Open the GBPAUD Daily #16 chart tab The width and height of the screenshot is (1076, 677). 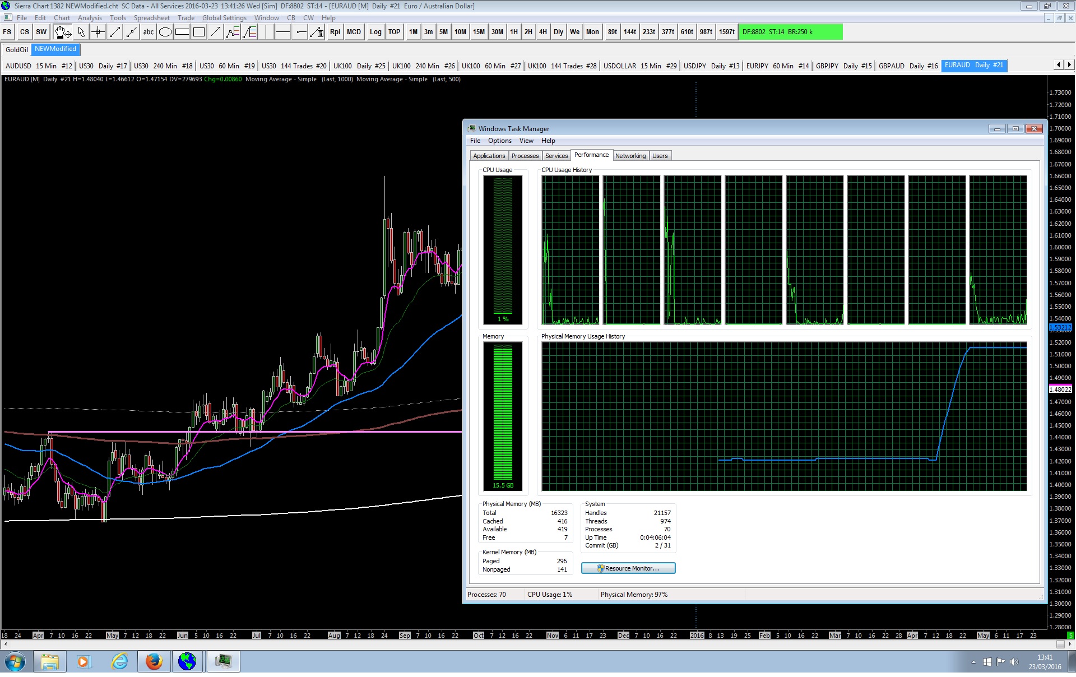[x=908, y=66]
